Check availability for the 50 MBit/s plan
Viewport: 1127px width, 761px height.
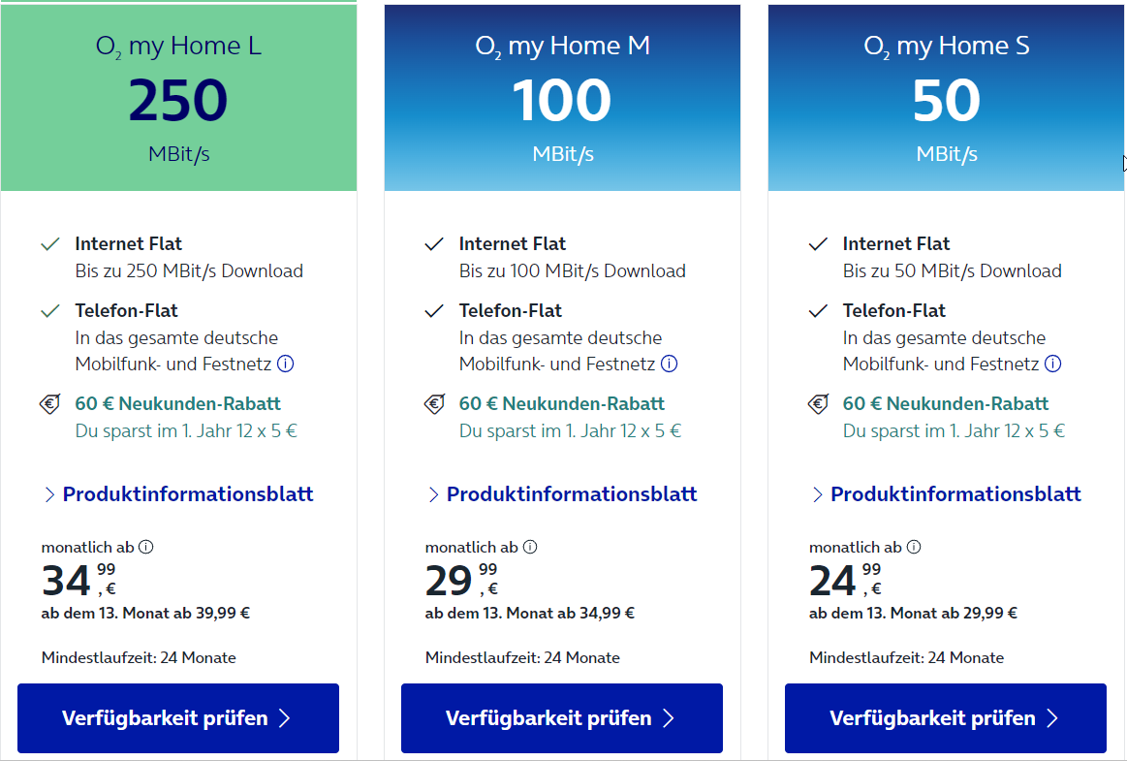(946, 717)
